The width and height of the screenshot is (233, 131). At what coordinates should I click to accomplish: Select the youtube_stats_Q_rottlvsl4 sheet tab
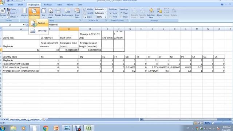pyautogui.click(x=25, y=119)
